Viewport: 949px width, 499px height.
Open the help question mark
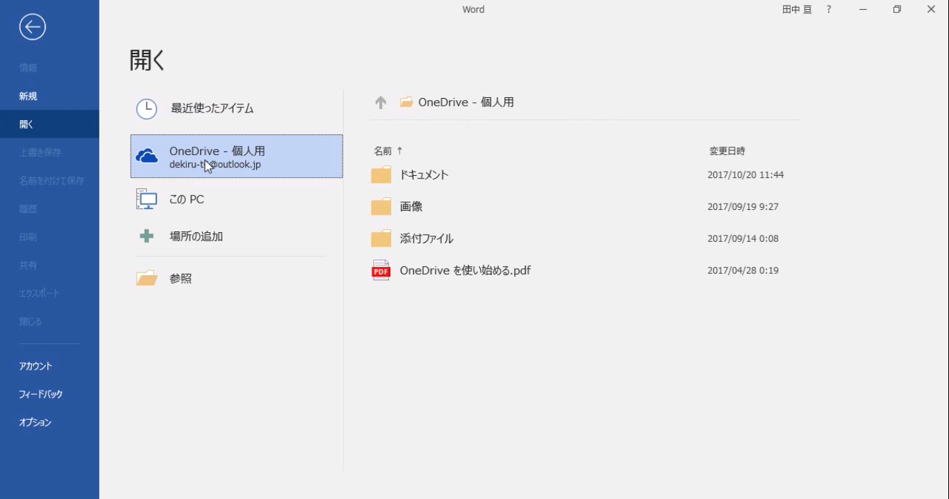point(829,10)
